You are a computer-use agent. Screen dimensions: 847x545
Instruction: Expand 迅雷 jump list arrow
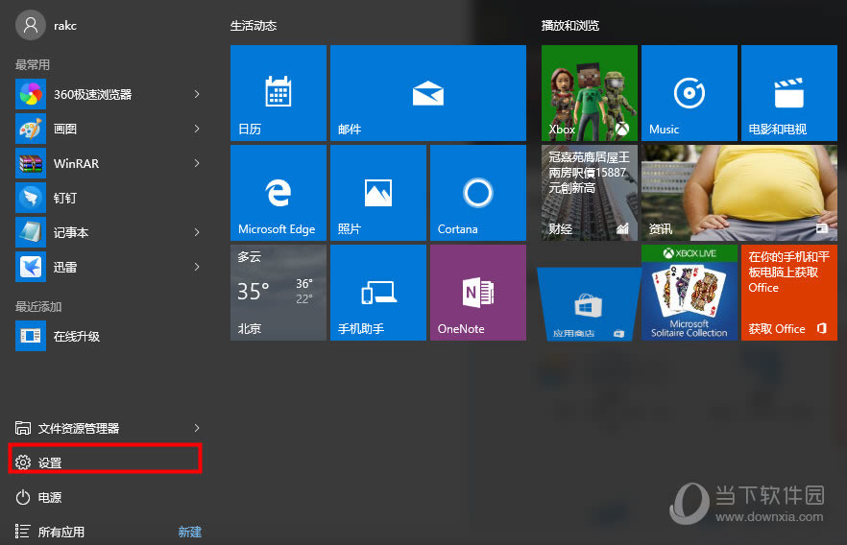(197, 267)
